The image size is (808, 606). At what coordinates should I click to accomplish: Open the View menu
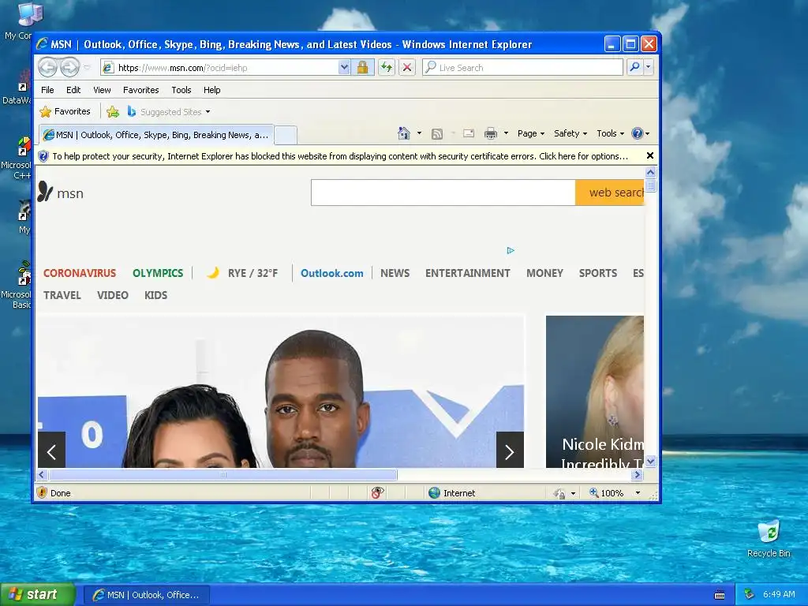(x=102, y=90)
